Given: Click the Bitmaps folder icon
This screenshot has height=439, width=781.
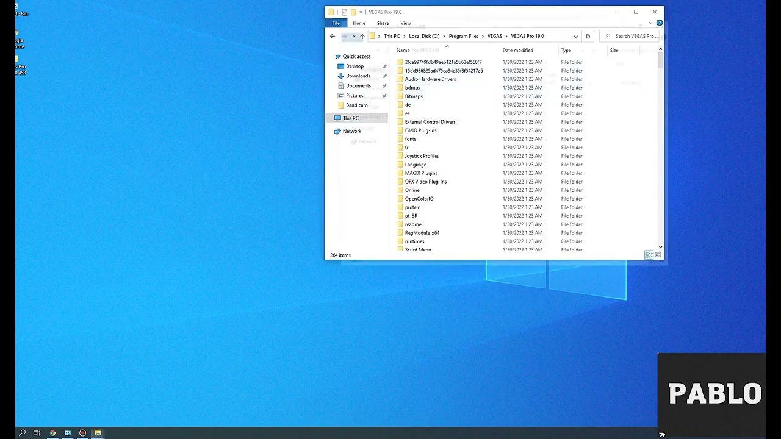Looking at the screenshot, I should pos(400,96).
